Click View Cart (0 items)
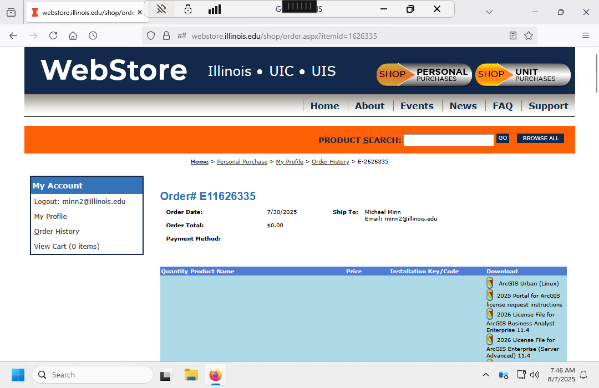The image size is (599, 388). (x=67, y=246)
